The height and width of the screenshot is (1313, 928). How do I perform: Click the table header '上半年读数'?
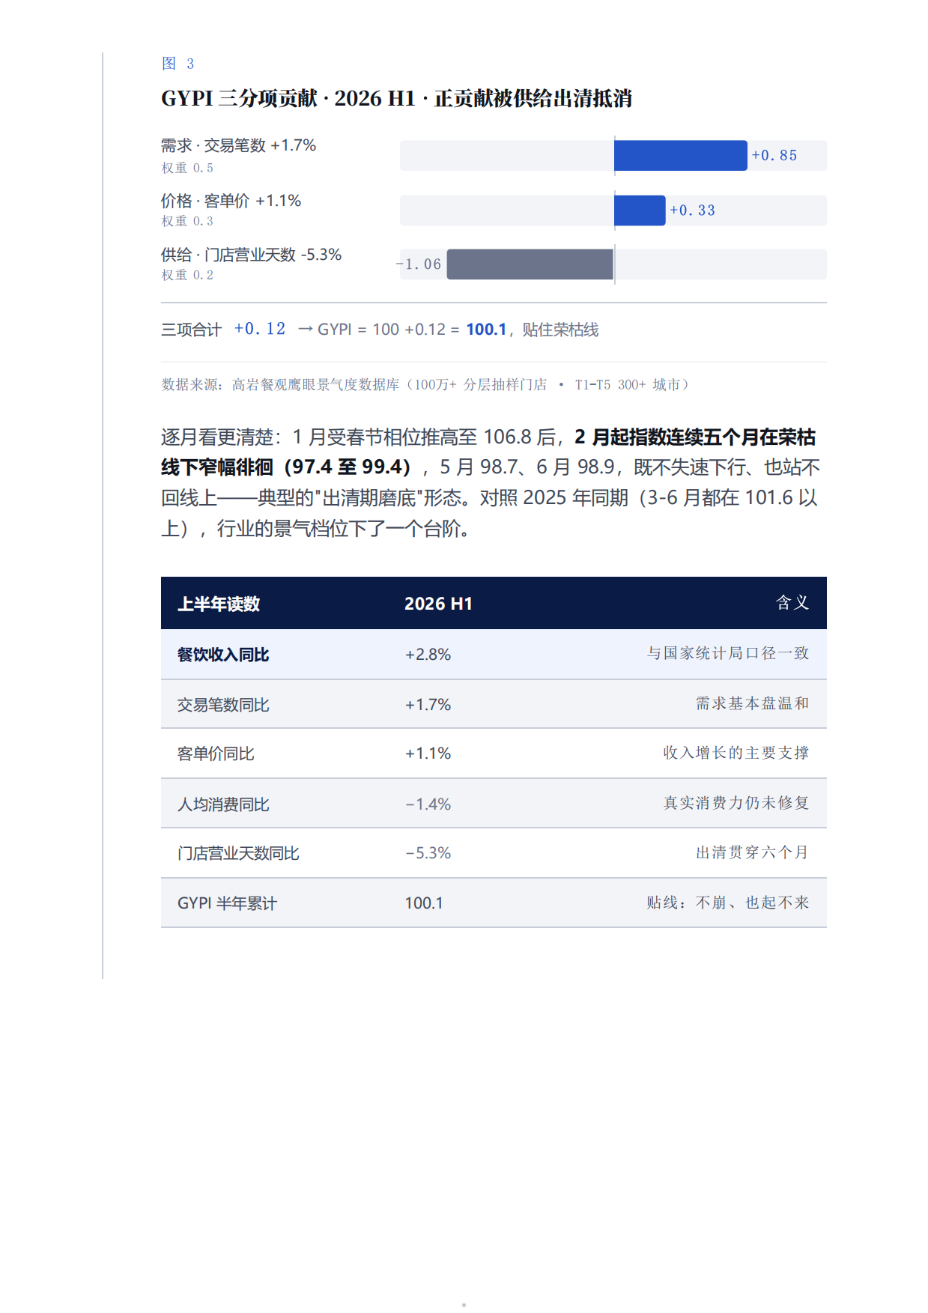click(219, 604)
